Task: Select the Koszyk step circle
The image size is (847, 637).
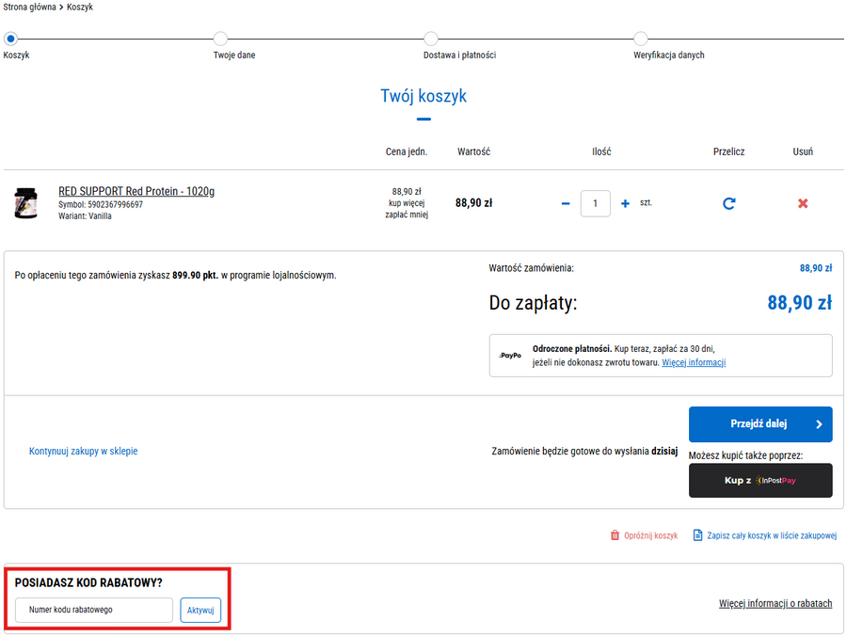Action: click(x=10, y=39)
